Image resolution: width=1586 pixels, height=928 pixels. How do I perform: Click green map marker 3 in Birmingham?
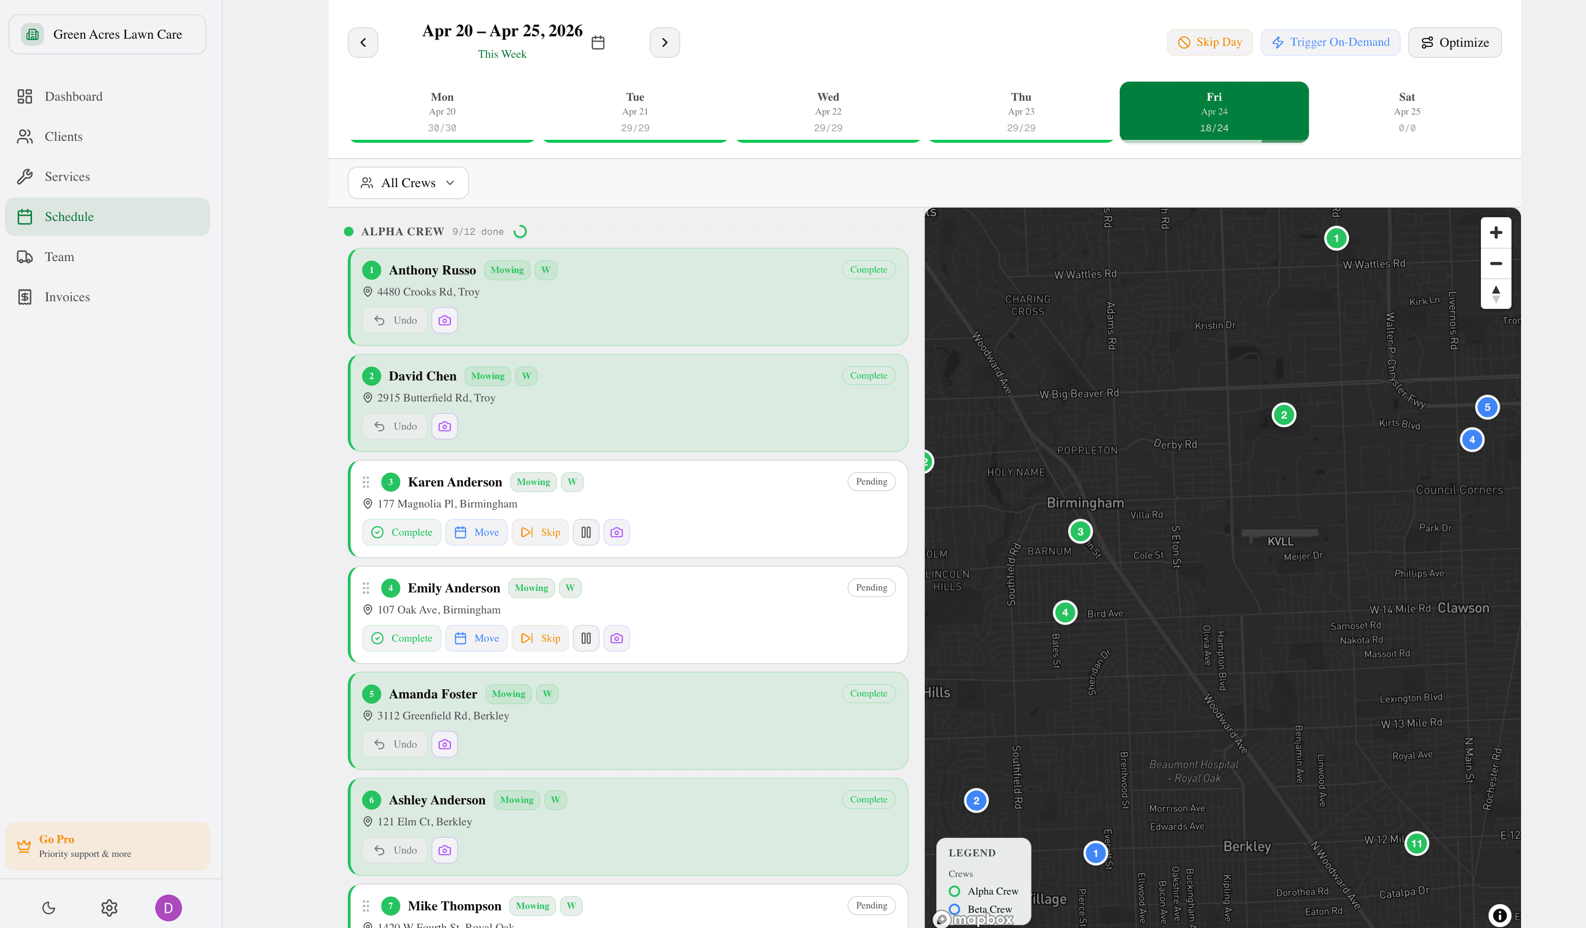(x=1080, y=532)
